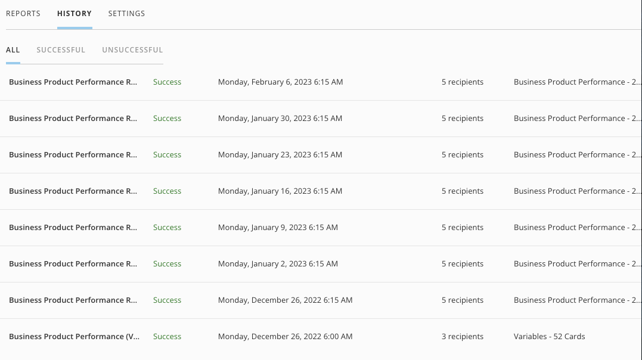The height and width of the screenshot is (360, 642).
Task: Click the Success status for January 30 report
Action: coord(167,118)
